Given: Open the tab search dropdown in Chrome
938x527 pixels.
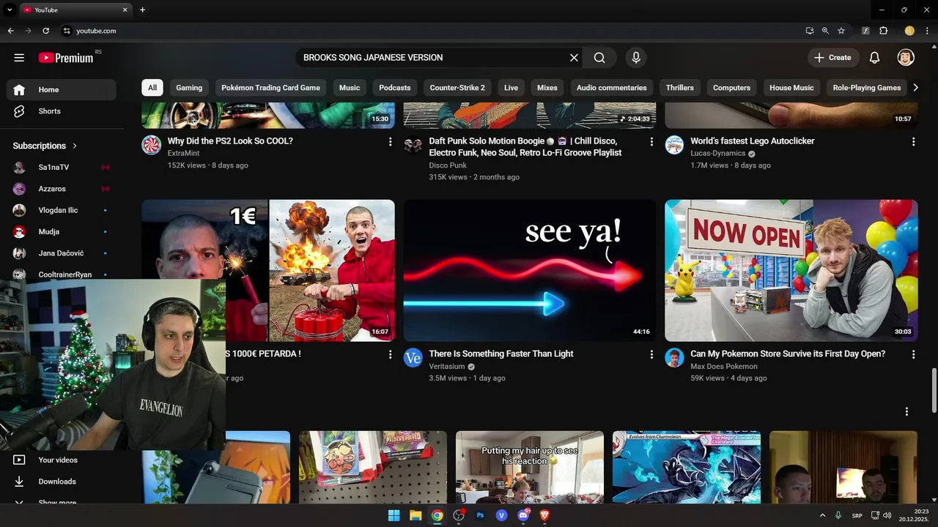Looking at the screenshot, I should point(10,10).
